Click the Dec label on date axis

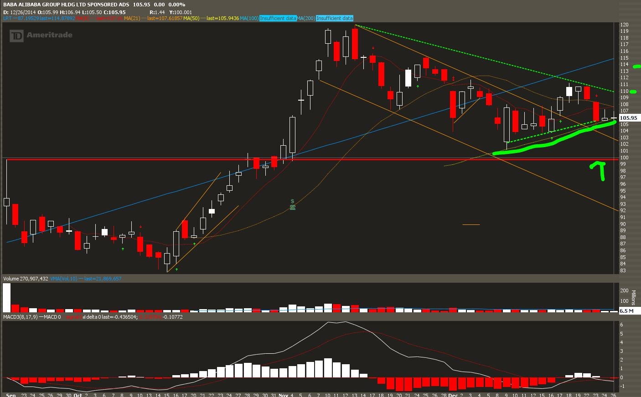(453, 395)
